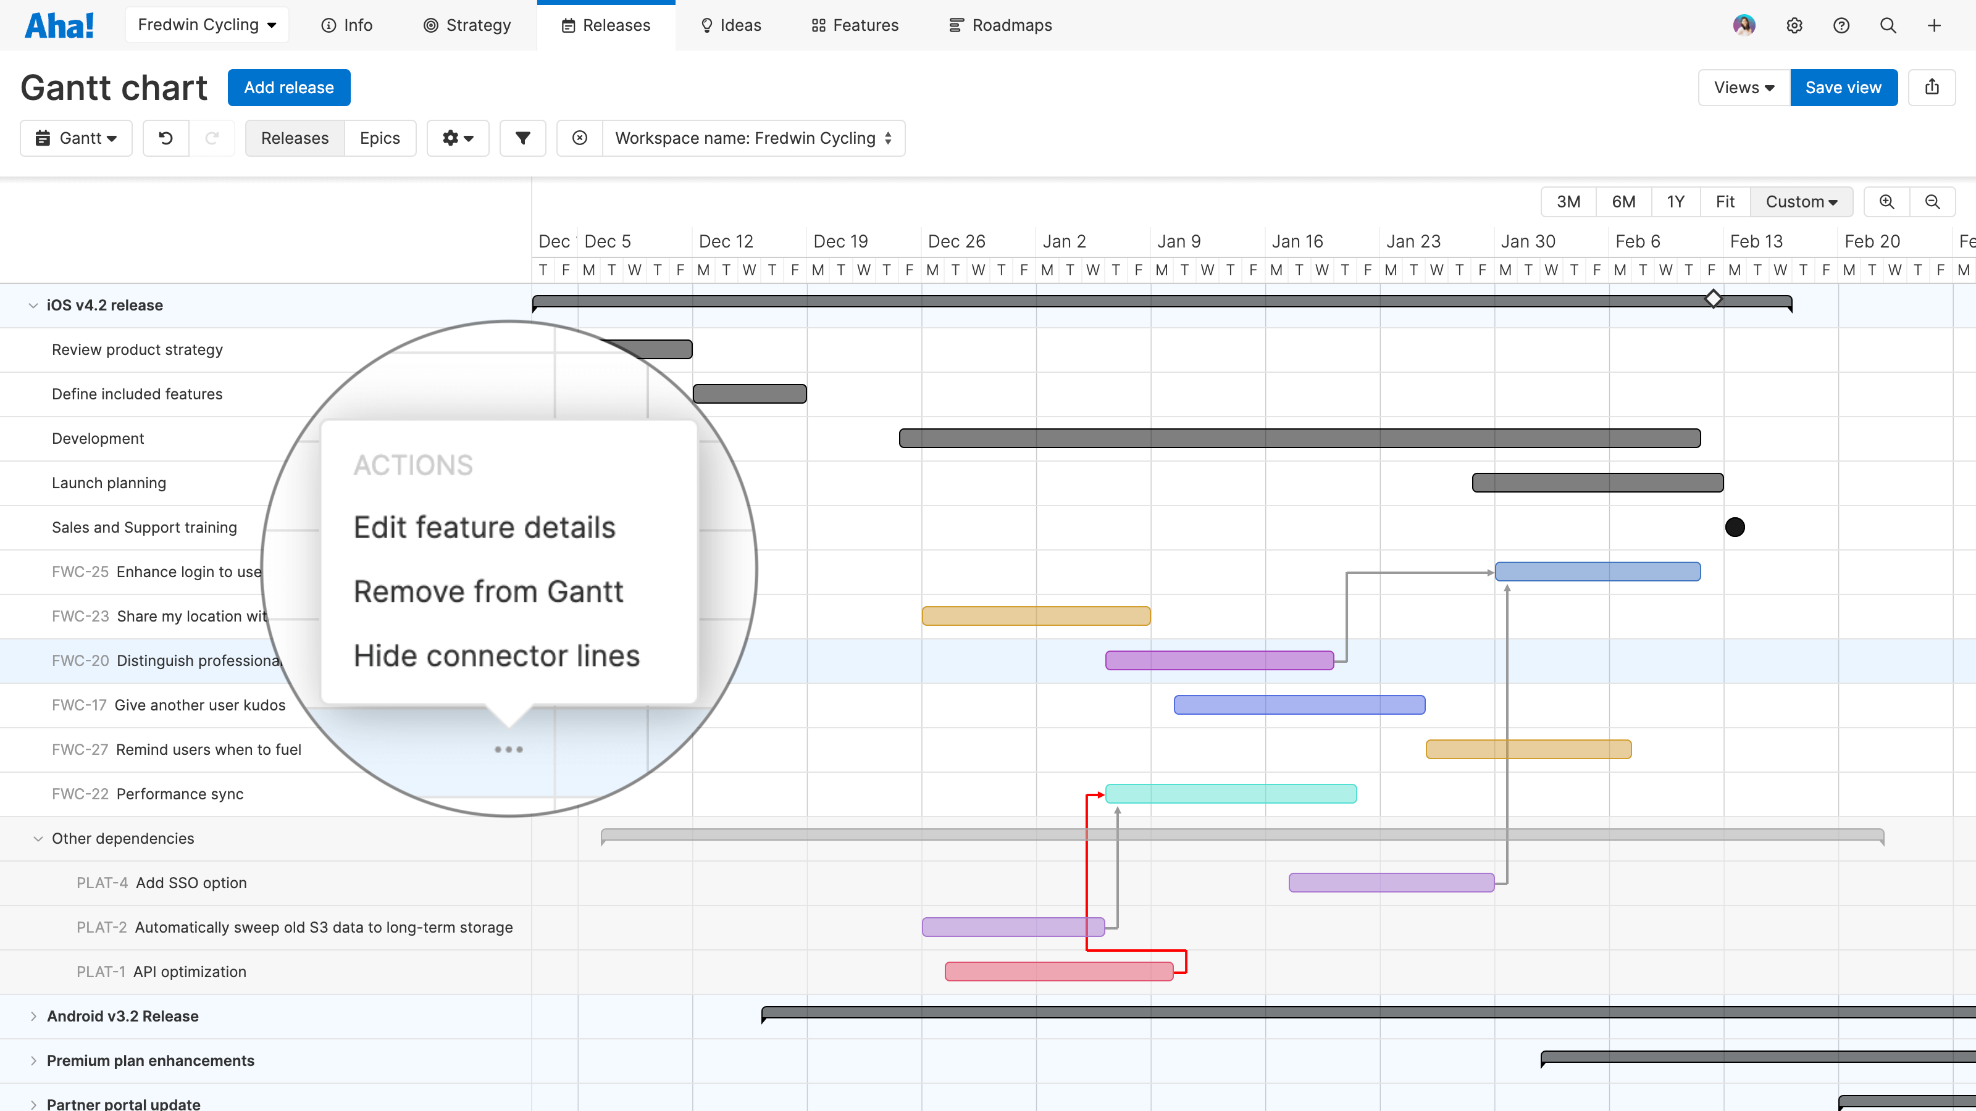Switch from Releases to Epics view
This screenshot has height=1111, width=1976.
[380, 138]
